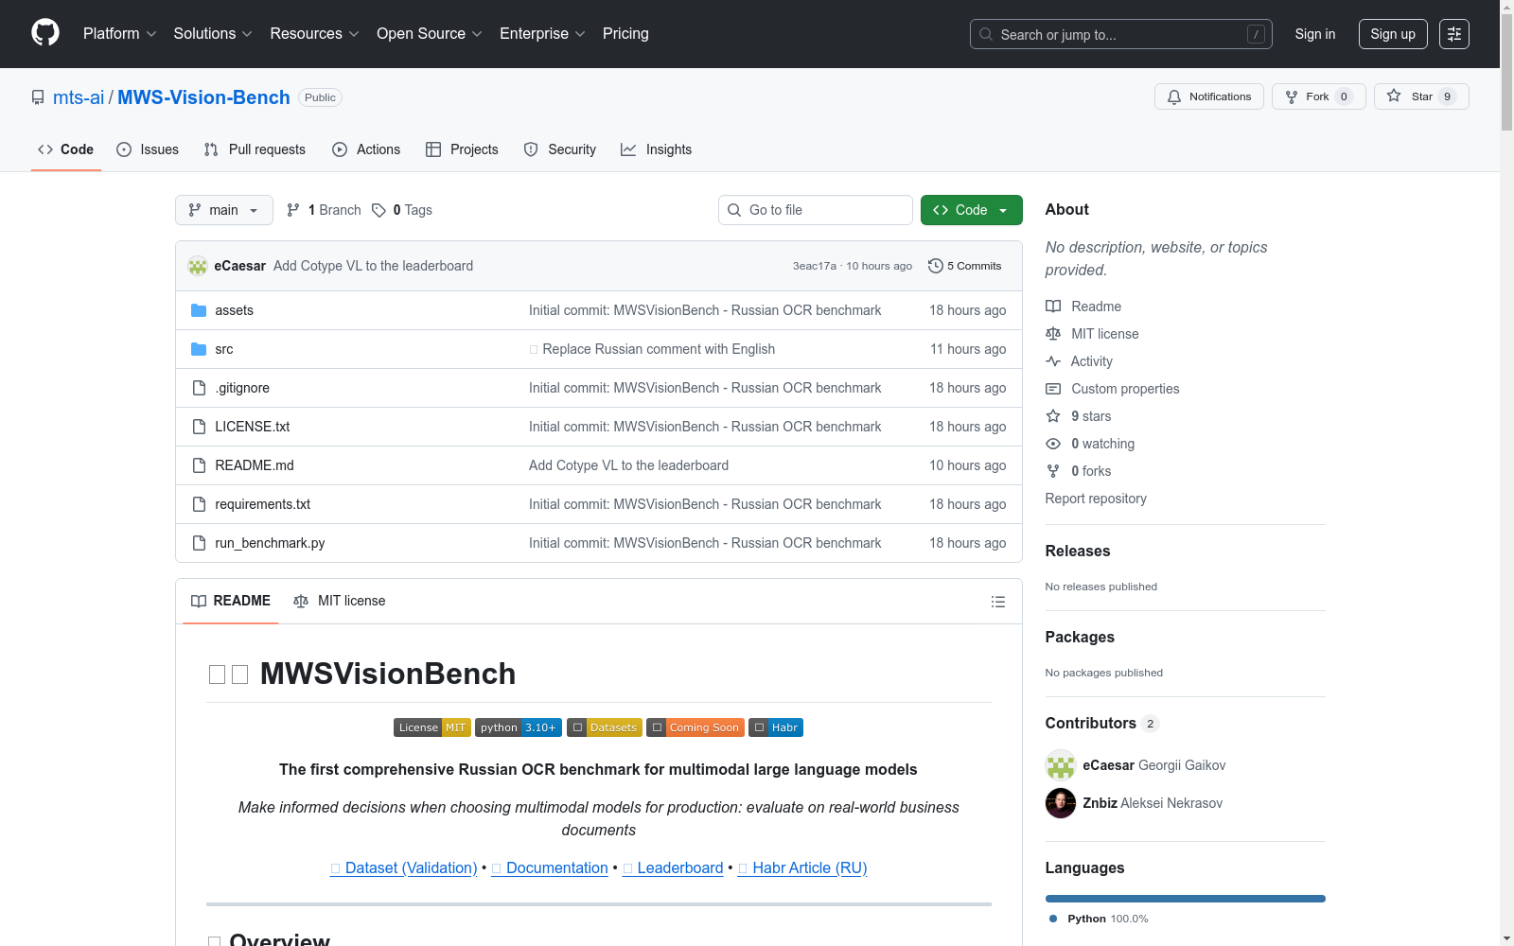Open the main branch selector dropdown

[x=224, y=210]
